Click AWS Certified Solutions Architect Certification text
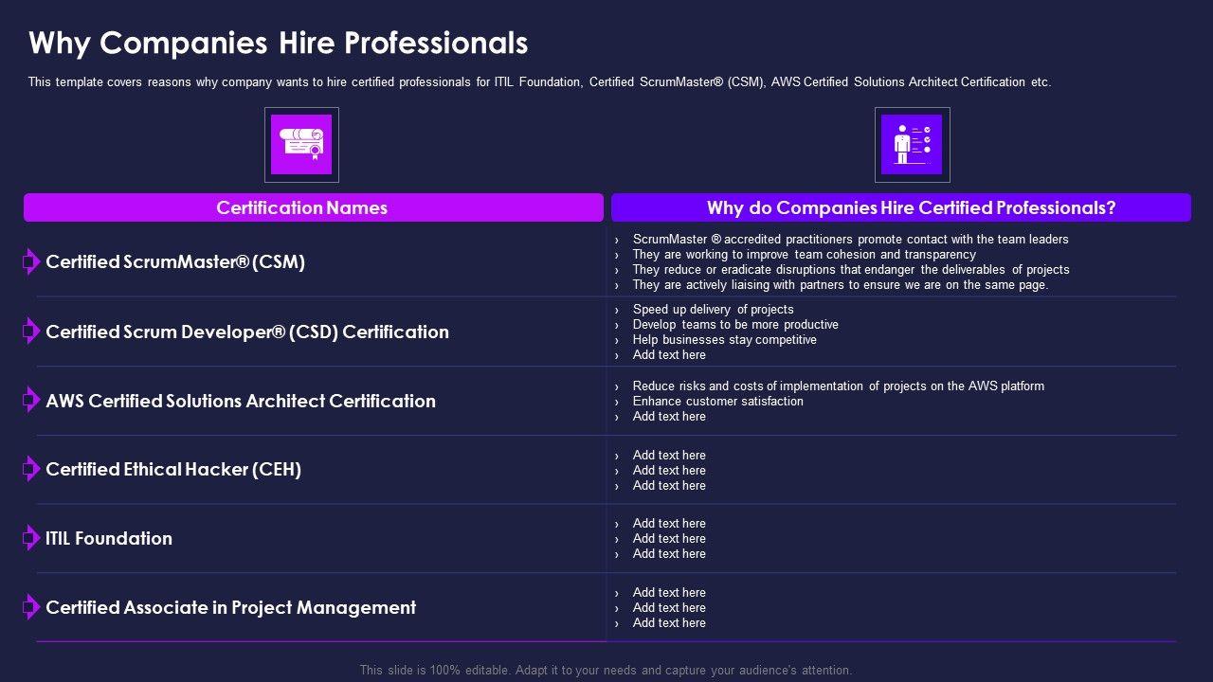1213x682 pixels. (x=241, y=401)
